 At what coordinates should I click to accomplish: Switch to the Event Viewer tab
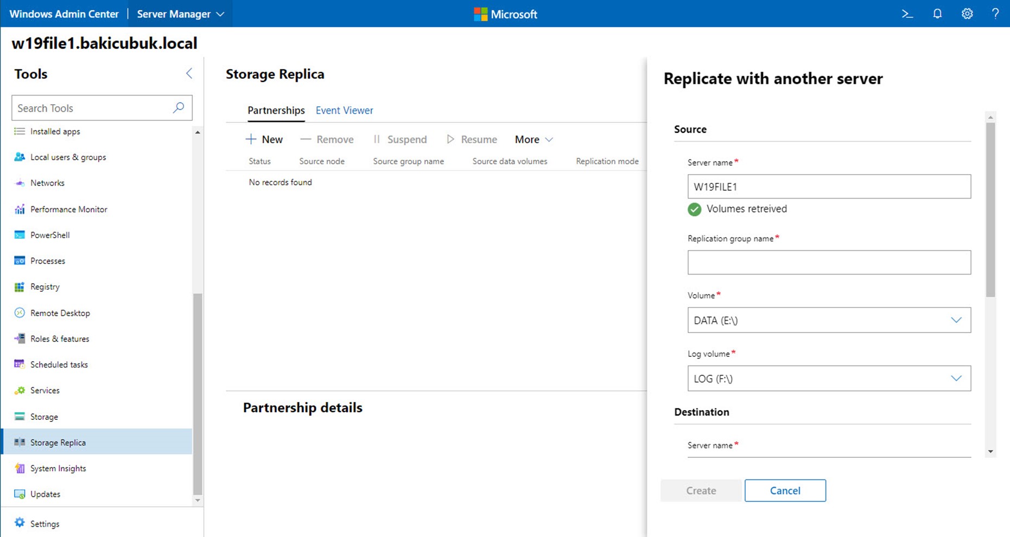click(x=344, y=110)
